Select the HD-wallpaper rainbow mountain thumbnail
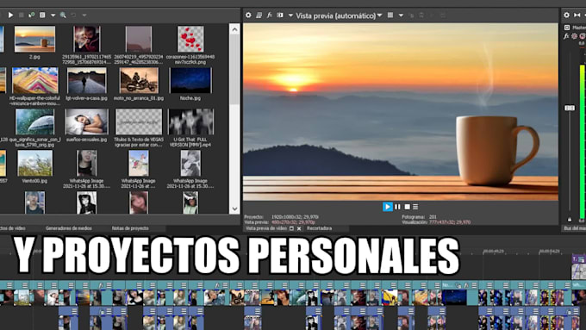The height and width of the screenshot is (330, 586). [x=35, y=80]
